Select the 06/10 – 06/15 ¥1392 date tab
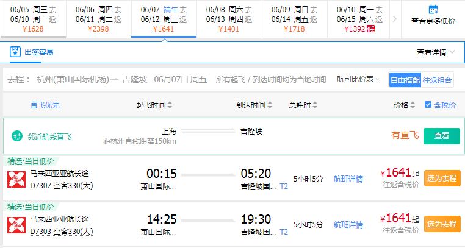 click(358, 19)
